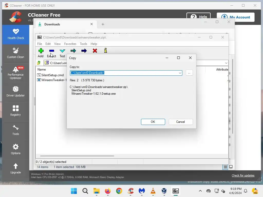Open the Help menu in 7-Zip
The width and height of the screenshot is (263, 197).
(x=94, y=44)
